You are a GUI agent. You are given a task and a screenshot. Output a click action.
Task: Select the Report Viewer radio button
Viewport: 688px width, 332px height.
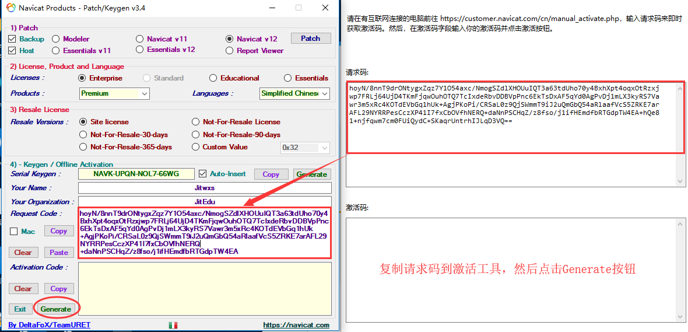coord(229,51)
